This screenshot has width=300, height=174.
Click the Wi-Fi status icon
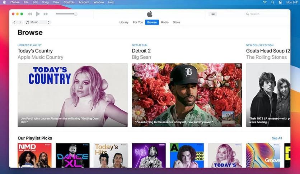click(x=265, y=2)
